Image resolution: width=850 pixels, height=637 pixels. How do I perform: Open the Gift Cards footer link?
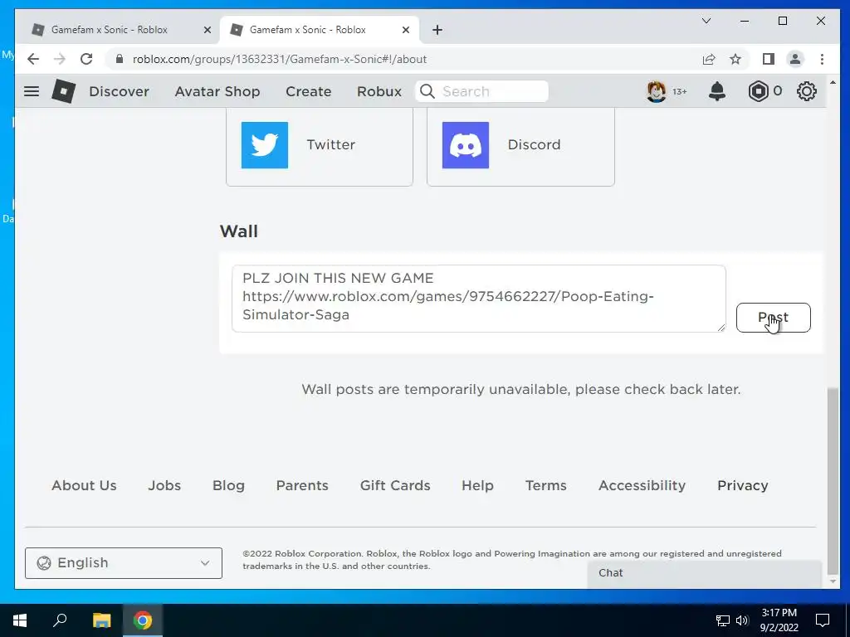click(x=395, y=485)
